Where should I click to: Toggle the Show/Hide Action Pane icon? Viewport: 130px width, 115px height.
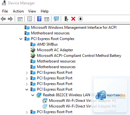click(47, 19)
